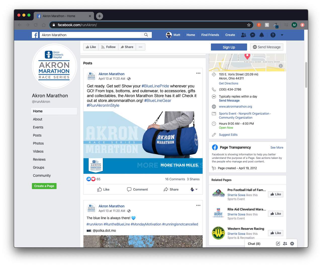Bookmark this page with the star icon
Image resolution: width=322 pixels, height=266 pixels.
click(249, 25)
